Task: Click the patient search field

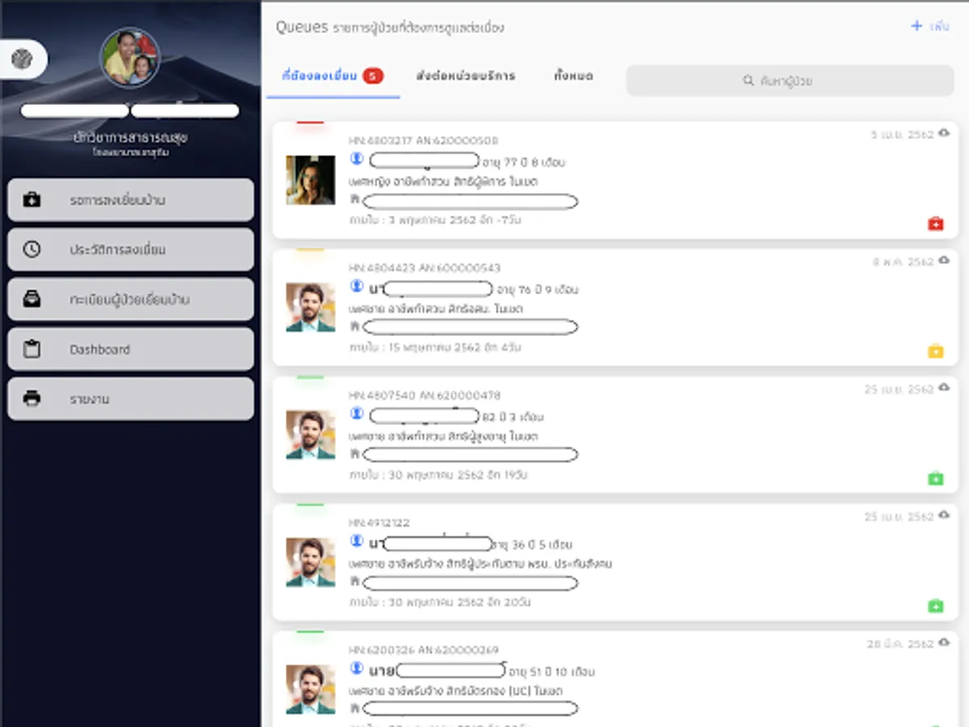Action: click(x=790, y=81)
